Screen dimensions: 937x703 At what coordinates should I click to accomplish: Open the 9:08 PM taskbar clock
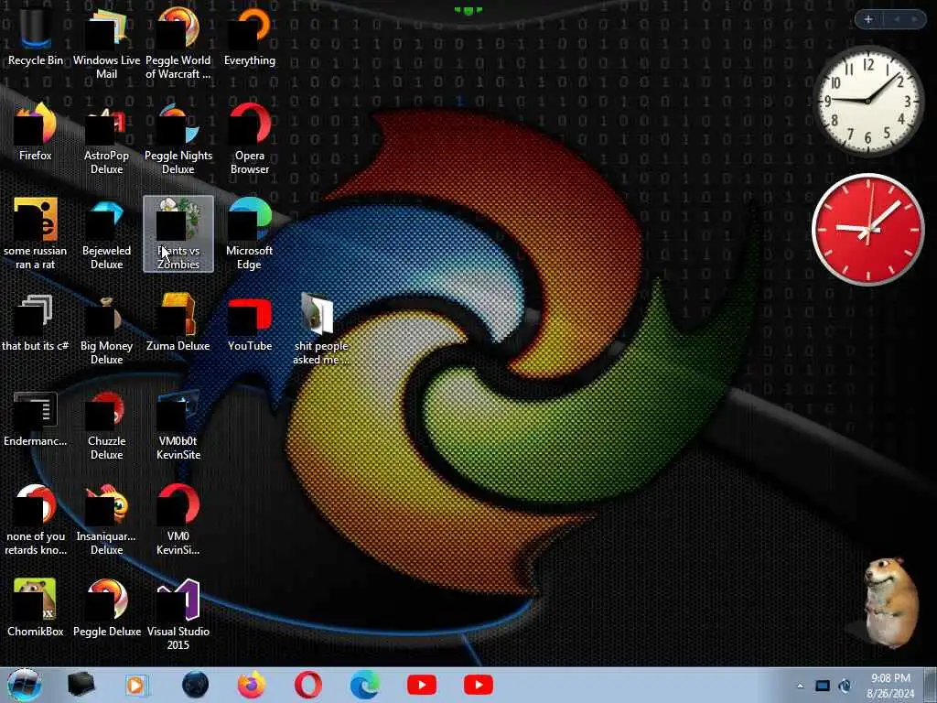(x=890, y=686)
